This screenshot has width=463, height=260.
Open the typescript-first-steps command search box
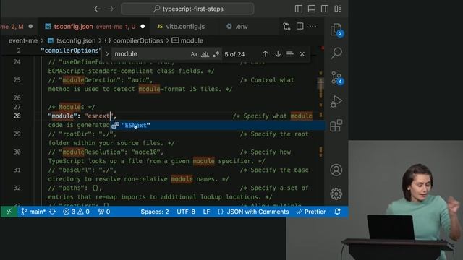pos(187,9)
